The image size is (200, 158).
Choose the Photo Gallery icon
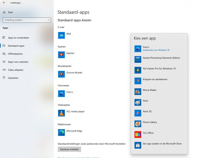click(x=138, y=124)
